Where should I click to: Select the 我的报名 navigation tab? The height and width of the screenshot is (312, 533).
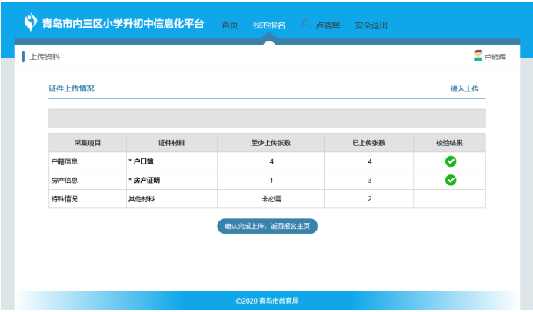268,25
